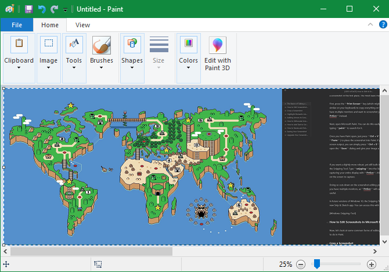Save the image using the floppy disk icon
Image resolution: width=389 pixels, height=272 pixels.
(29, 9)
